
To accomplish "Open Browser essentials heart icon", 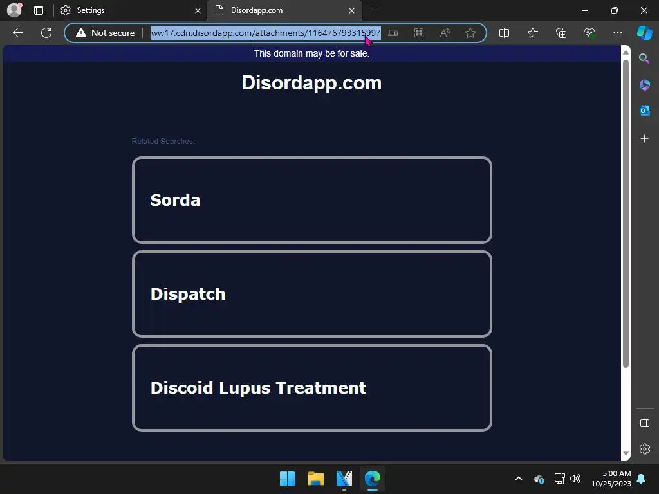I will tap(589, 33).
